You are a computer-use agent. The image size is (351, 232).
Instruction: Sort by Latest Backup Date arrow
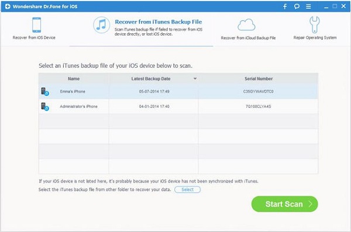(x=195, y=79)
